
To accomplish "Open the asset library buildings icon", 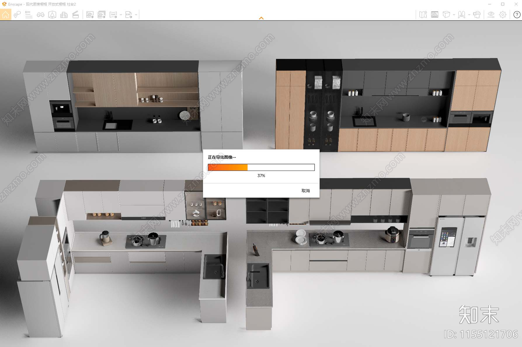I will click(x=64, y=15).
